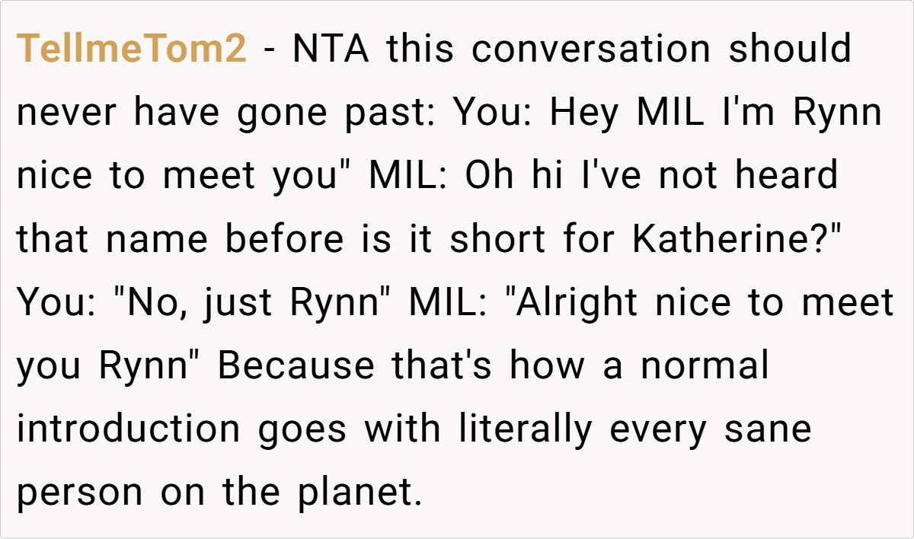Click the word "planet." ending the comment
This screenshot has height=539, width=914.
[364, 493]
